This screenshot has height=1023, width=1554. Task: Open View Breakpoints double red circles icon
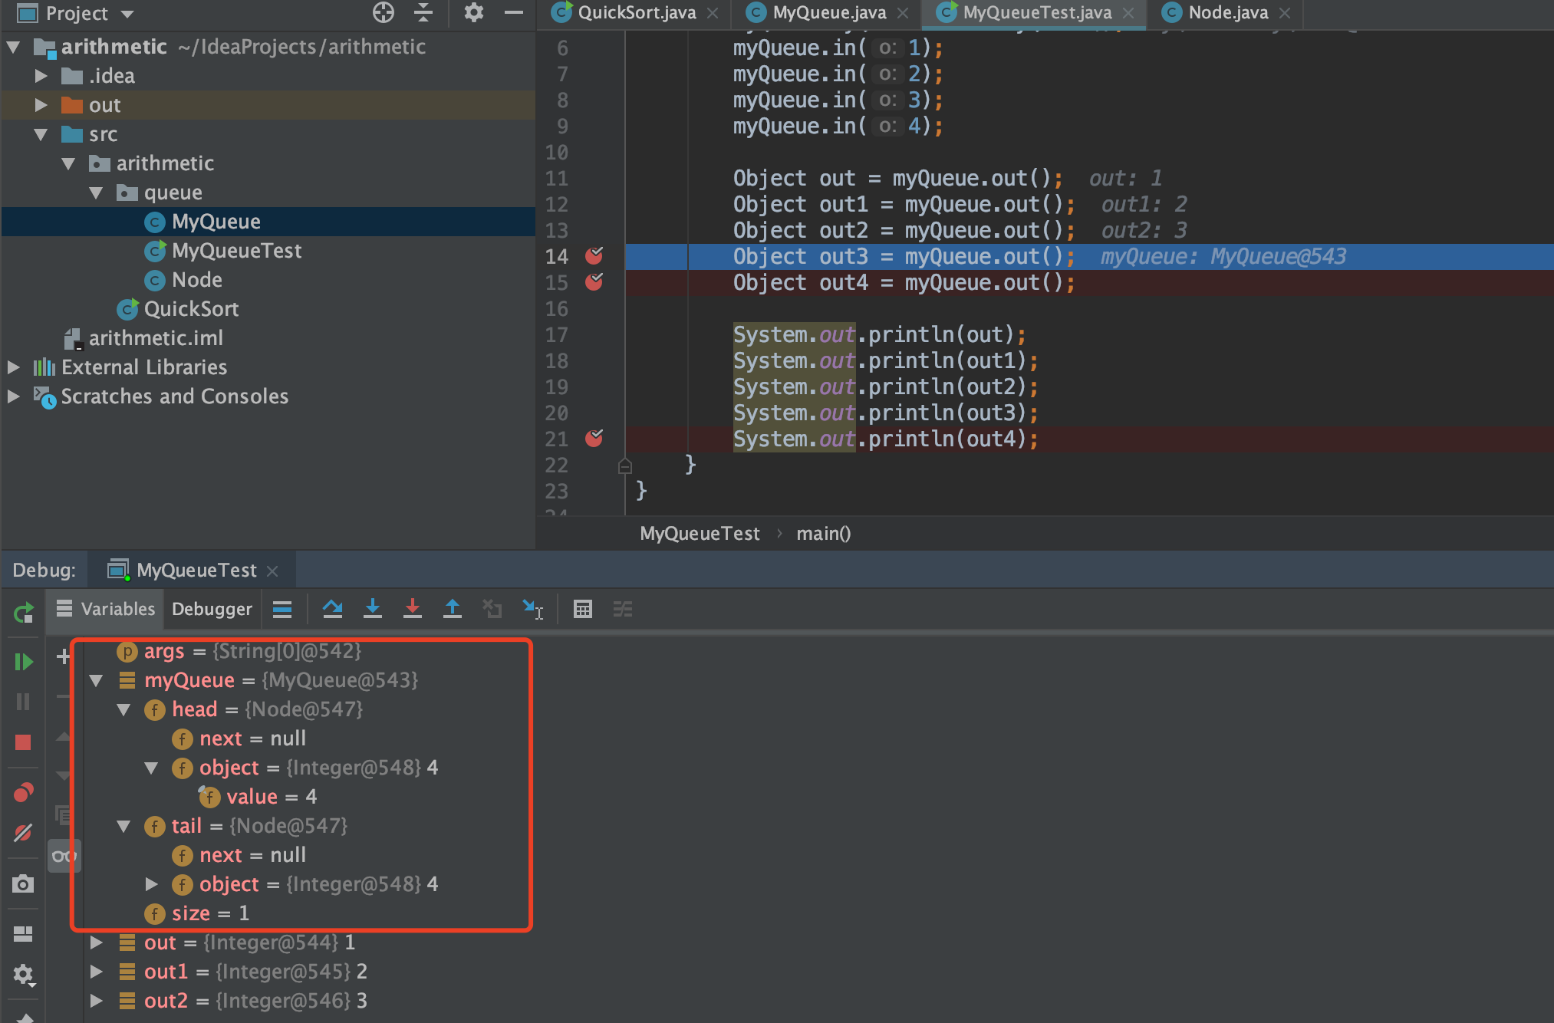[23, 792]
